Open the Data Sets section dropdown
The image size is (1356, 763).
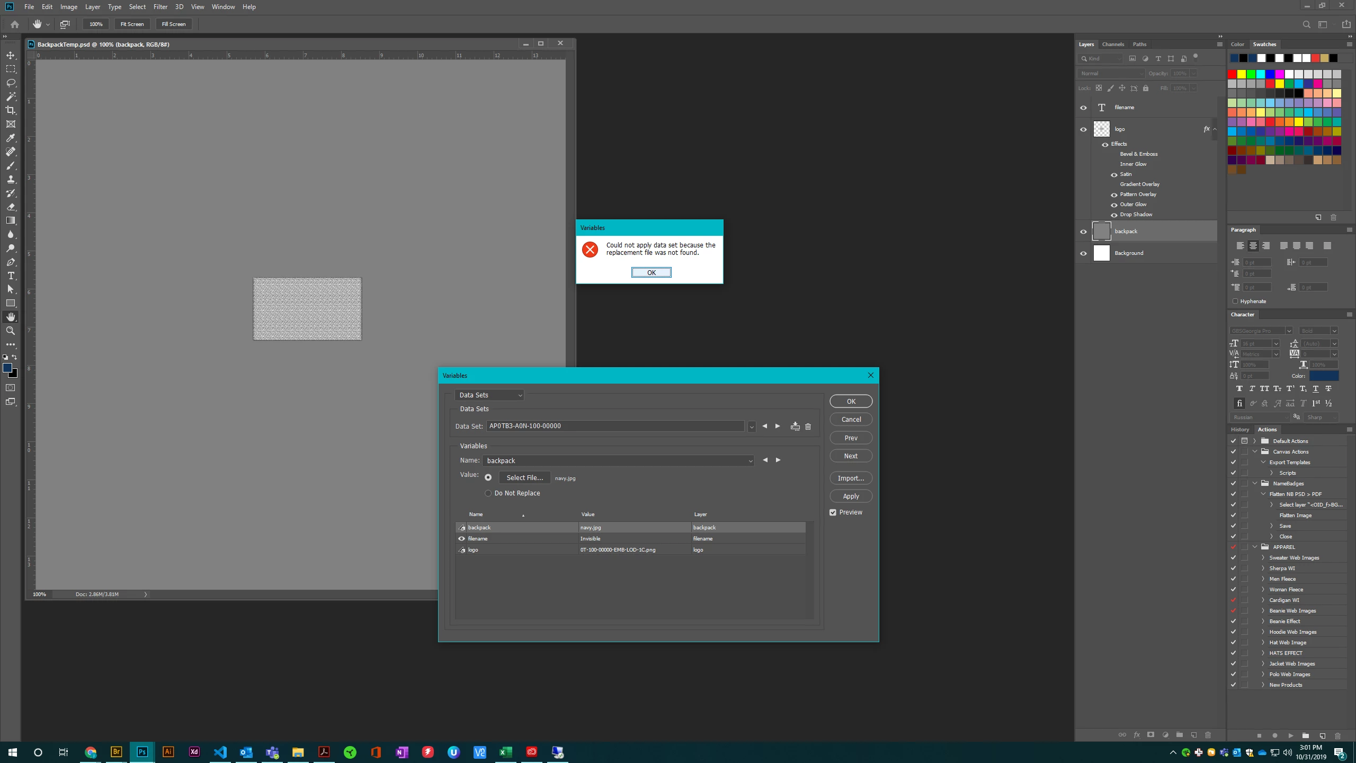tap(489, 395)
